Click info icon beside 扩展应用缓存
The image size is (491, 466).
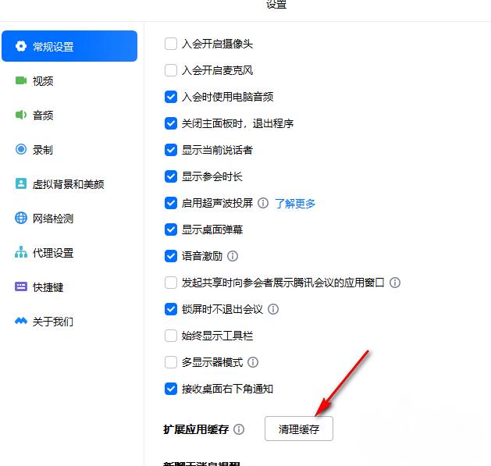point(239,429)
